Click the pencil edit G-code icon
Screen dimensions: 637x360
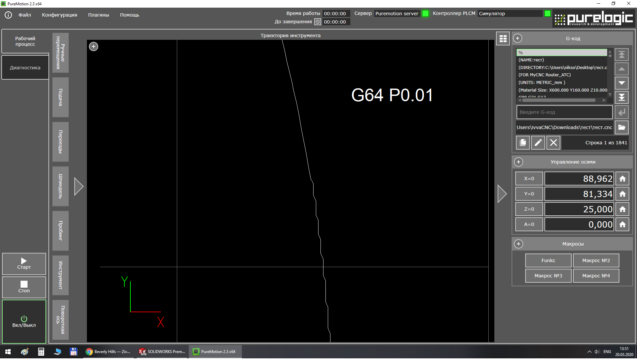click(x=538, y=143)
